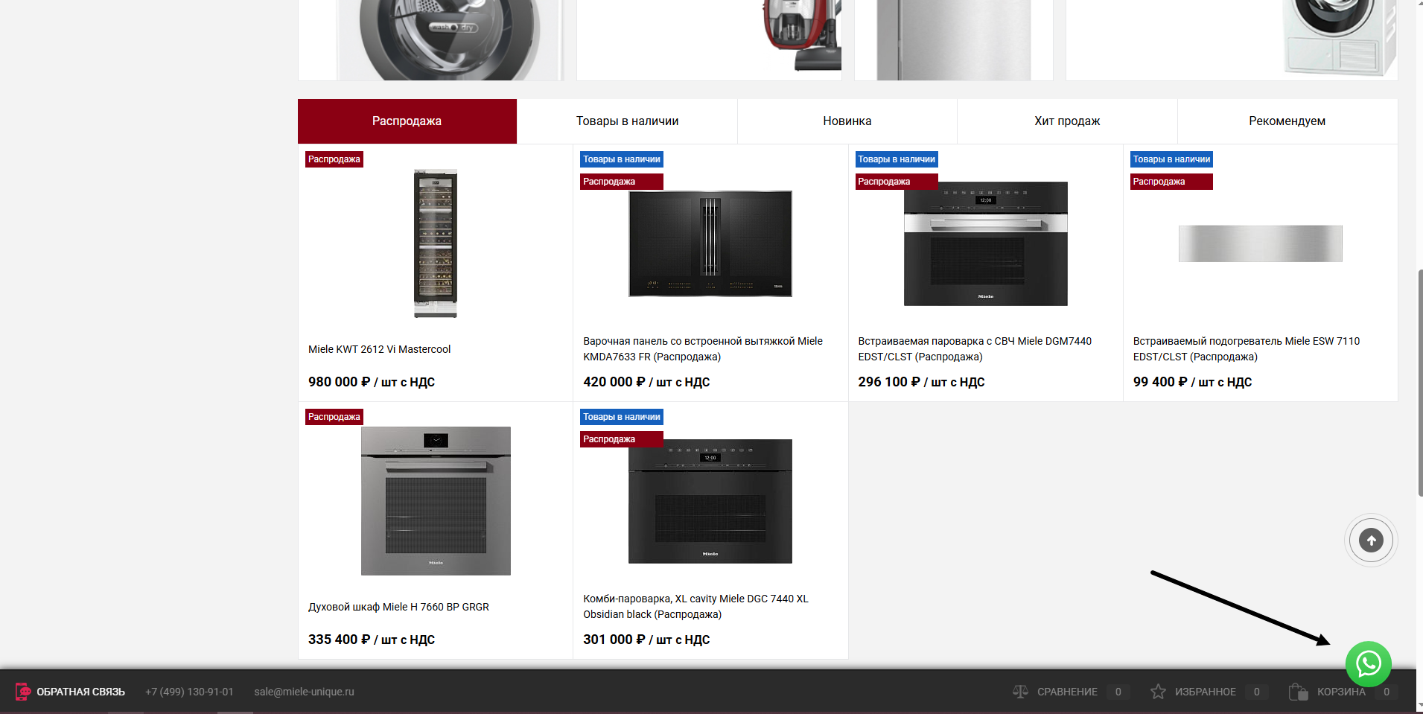
Task: Click the Сравнение scales icon
Action: click(x=1020, y=692)
